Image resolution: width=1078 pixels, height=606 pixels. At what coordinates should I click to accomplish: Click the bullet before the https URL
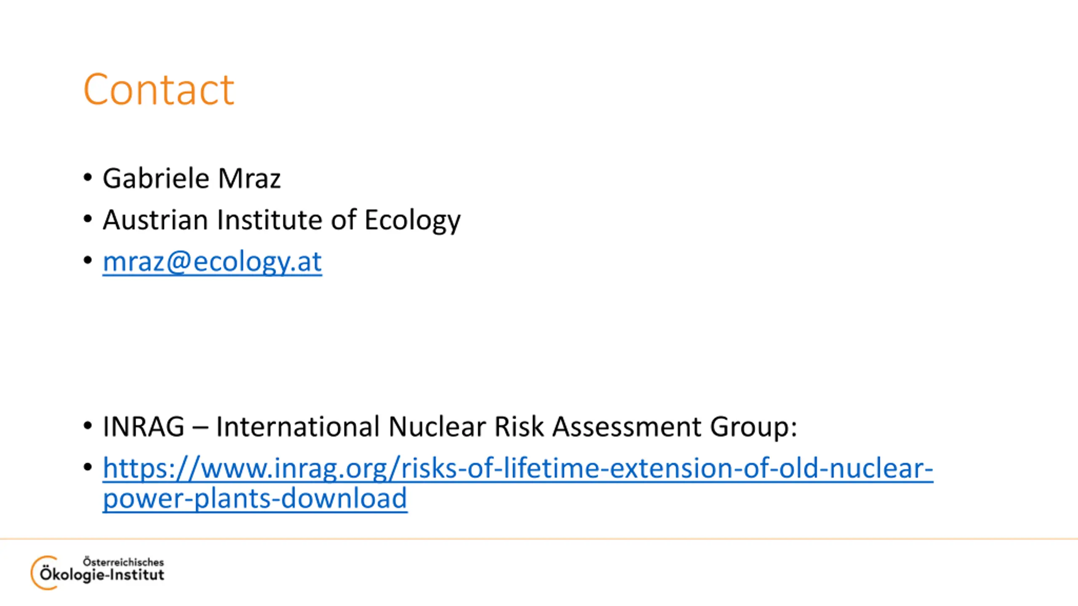[x=88, y=467]
